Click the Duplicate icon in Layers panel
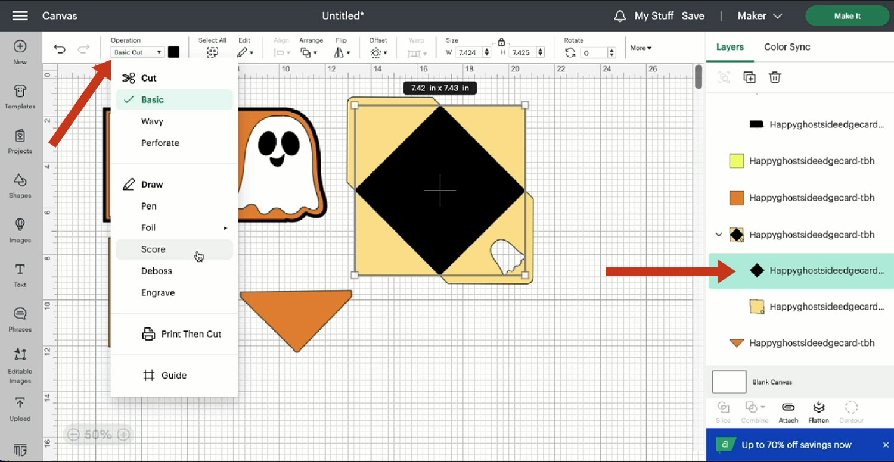The height and width of the screenshot is (462, 894). point(749,77)
